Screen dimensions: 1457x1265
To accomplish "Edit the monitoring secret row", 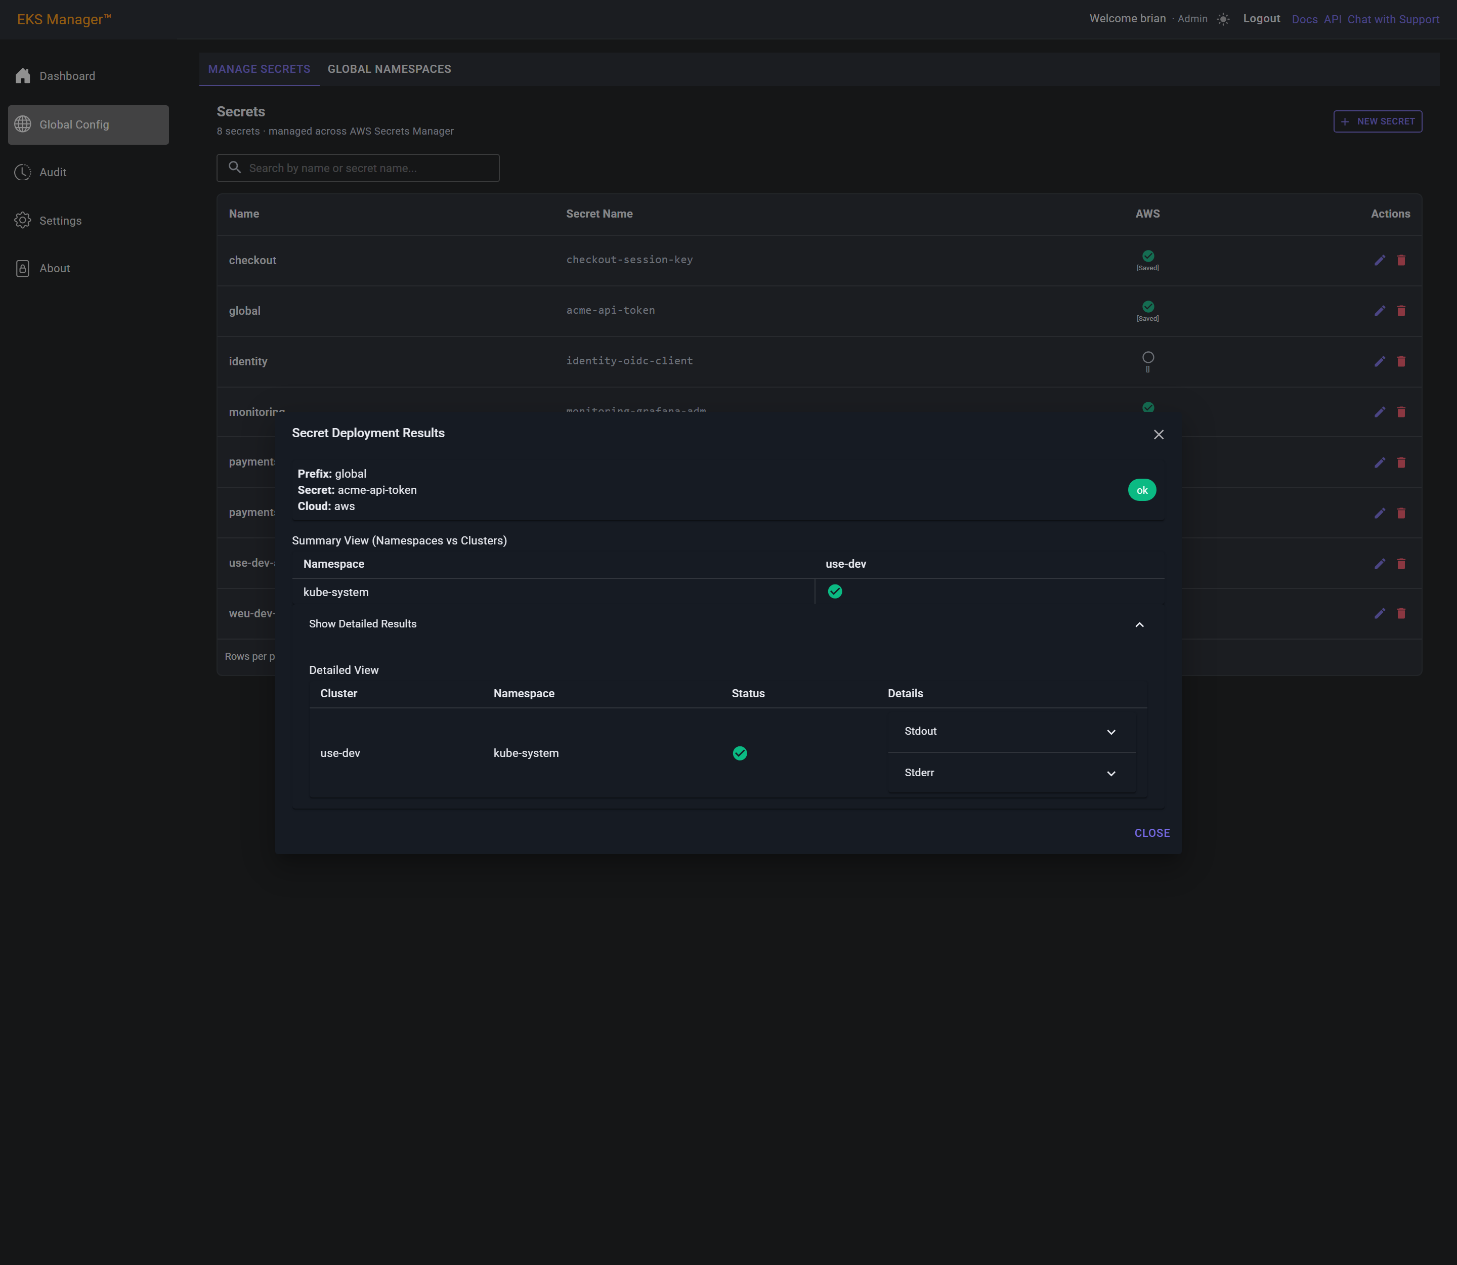I will click(1380, 412).
